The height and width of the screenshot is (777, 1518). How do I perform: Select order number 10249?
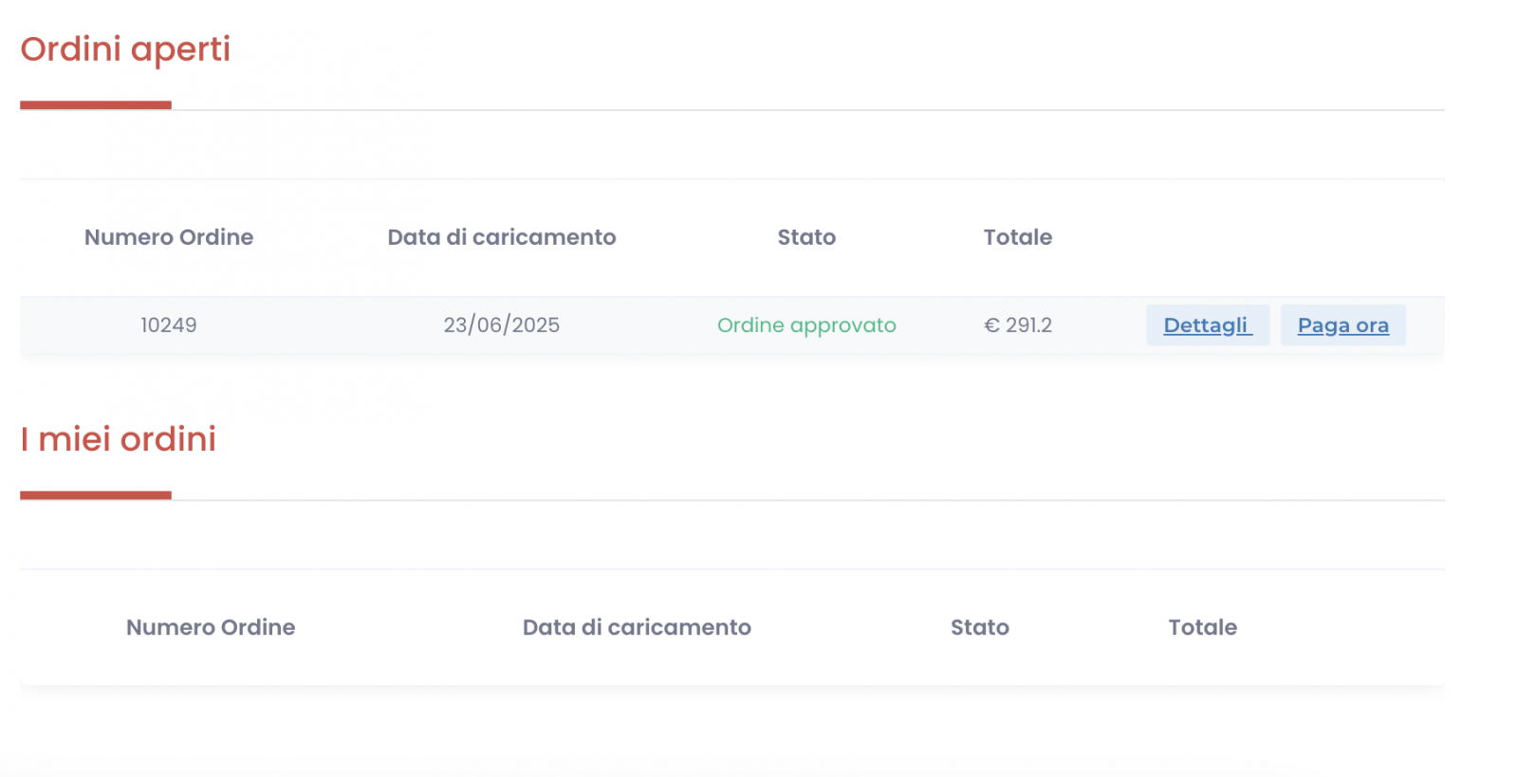(x=169, y=325)
